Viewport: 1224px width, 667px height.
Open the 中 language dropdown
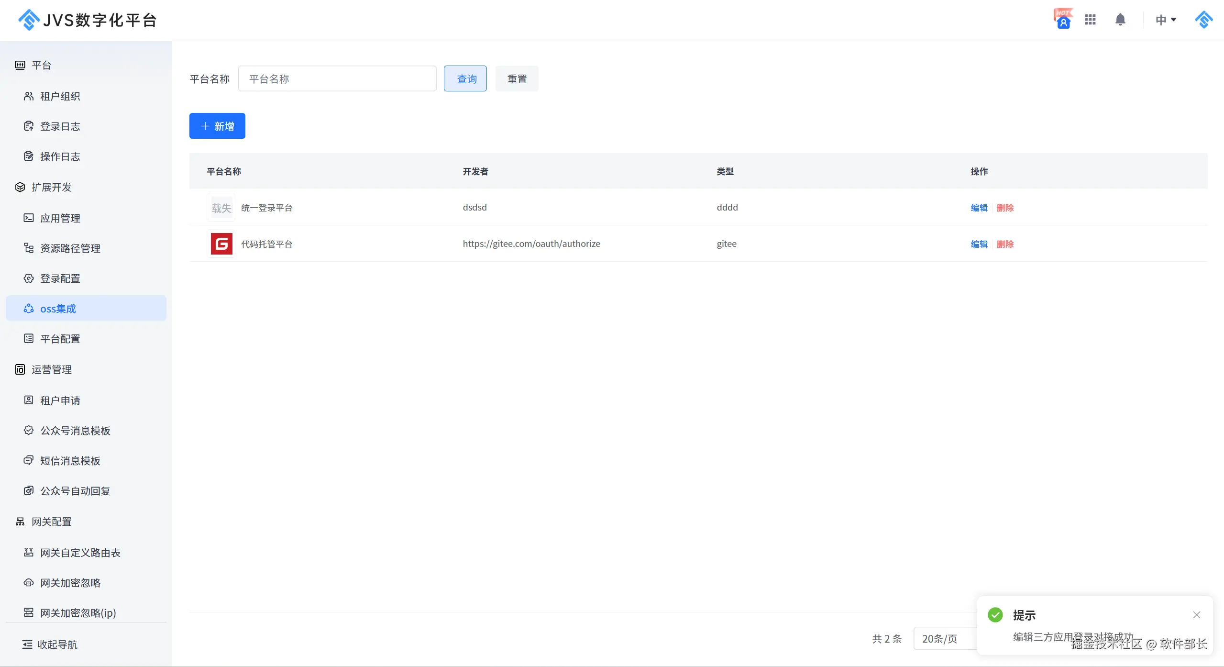coord(1165,20)
